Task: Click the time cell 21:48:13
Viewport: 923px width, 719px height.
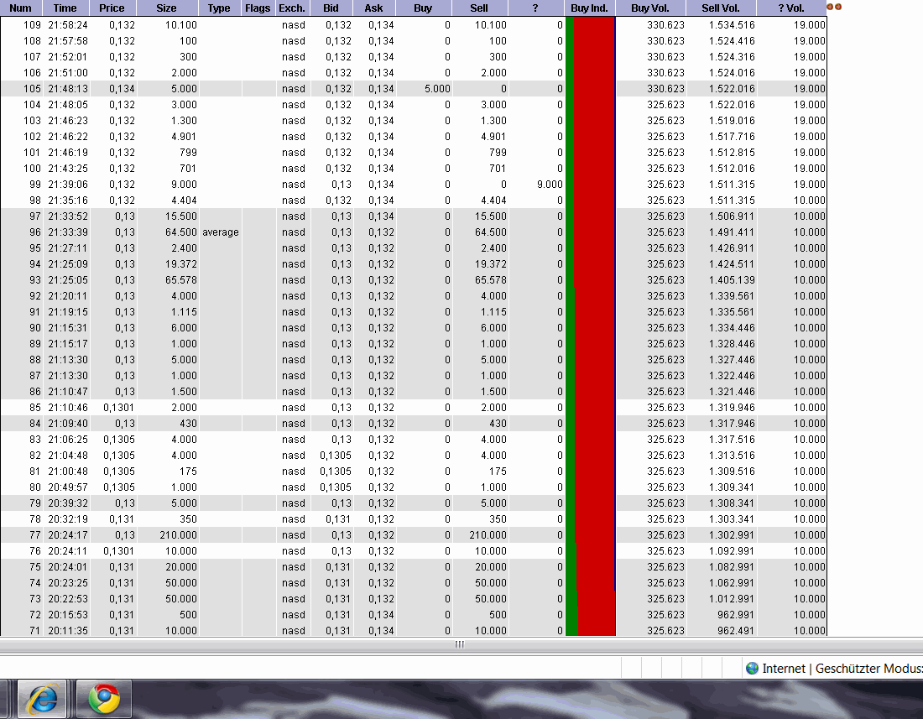Action: [68, 88]
